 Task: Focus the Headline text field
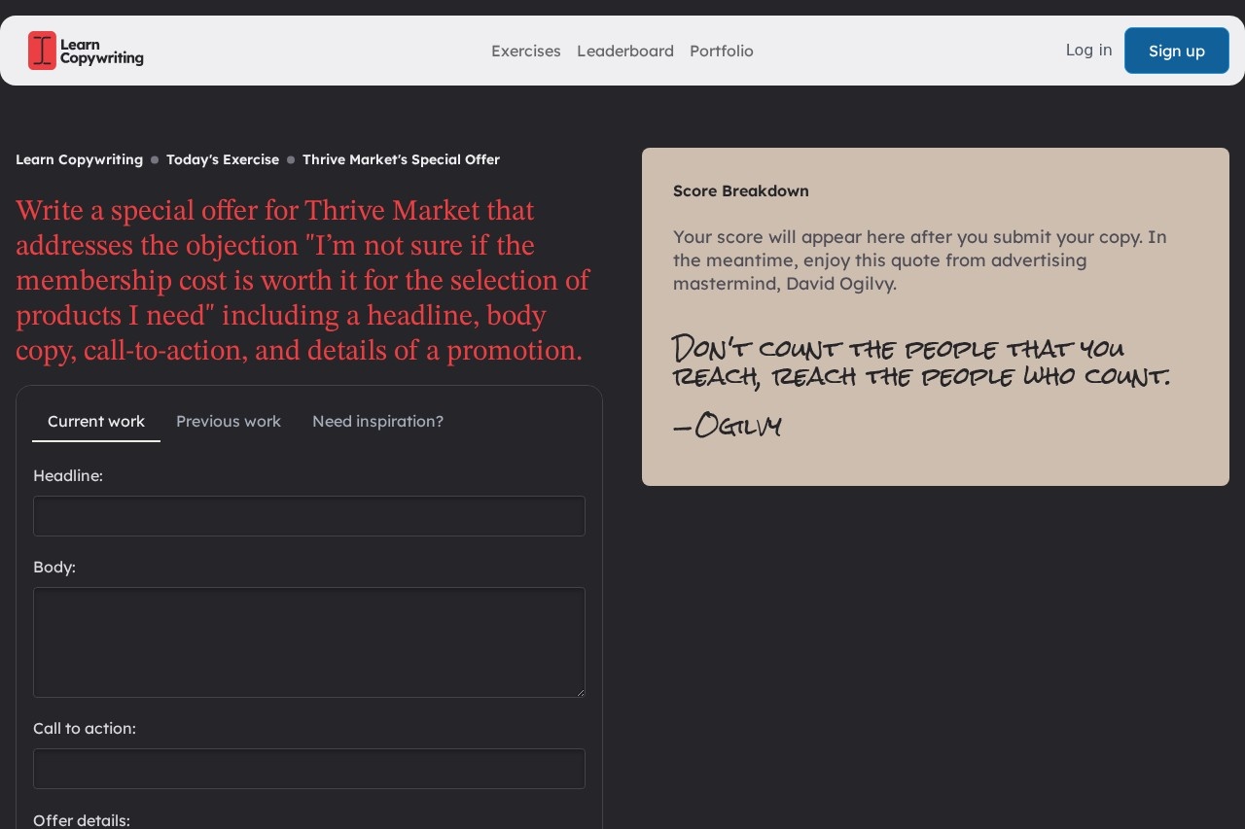pyautogui.click(x=309, y=516)
